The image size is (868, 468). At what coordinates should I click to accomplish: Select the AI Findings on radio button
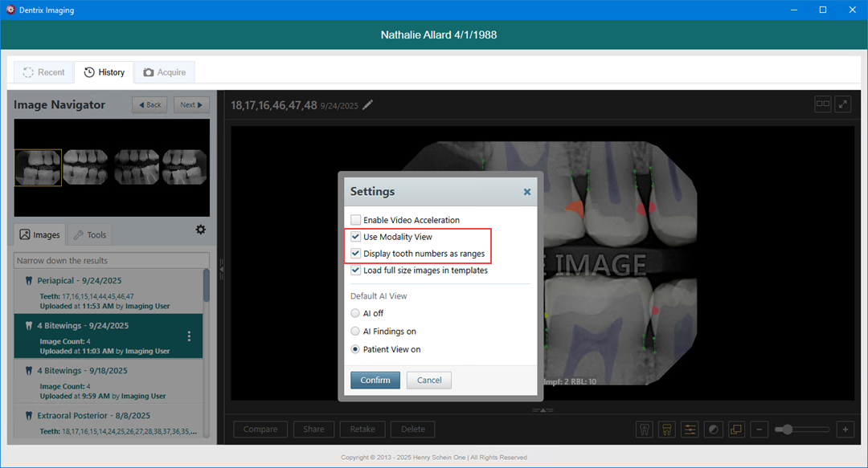(x=355, y=332)
